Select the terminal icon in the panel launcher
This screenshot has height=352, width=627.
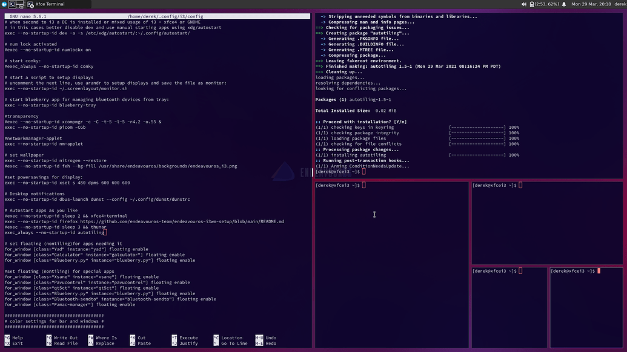point(12,4)
